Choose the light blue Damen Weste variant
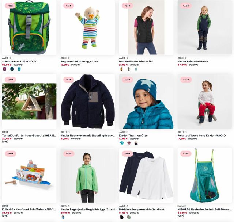 (136, 69)
